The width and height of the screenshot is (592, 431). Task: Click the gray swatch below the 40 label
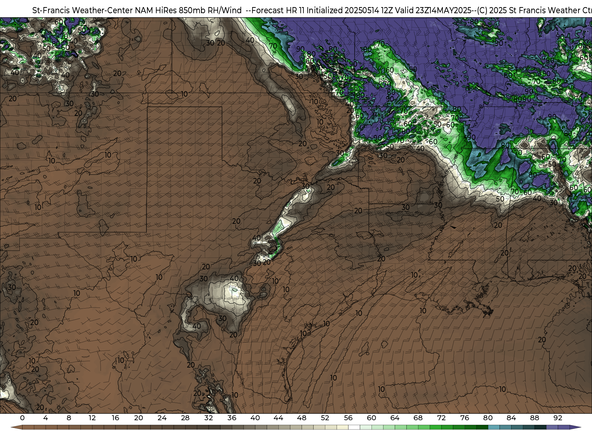click(x=261, y=427)
